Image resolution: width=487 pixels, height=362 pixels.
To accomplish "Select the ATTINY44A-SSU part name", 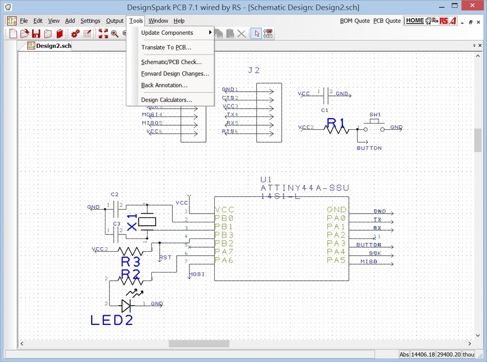I will click(x=305, y=188).
